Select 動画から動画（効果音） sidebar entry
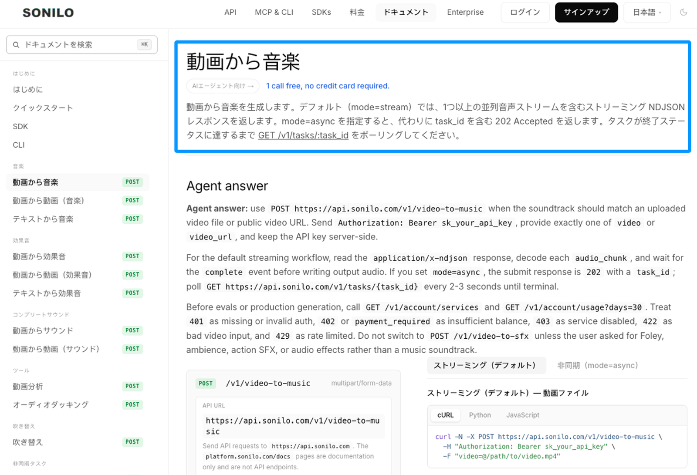Viewport: 697px width, 475px height. [x=78, y=275]
